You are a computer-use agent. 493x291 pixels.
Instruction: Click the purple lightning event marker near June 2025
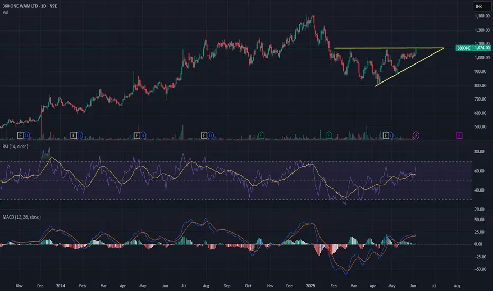coord(416,135)
